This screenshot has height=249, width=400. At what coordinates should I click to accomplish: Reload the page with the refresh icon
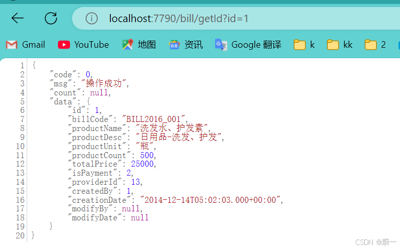click(x=51, y=18)
